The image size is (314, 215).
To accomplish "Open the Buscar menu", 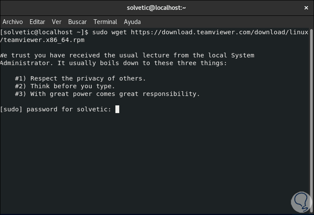I will pyautogui.click(x=77, y=22).
